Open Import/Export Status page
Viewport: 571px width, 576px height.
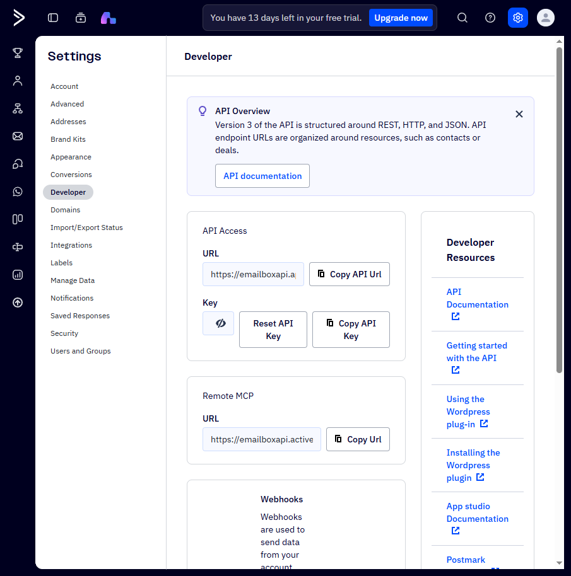[x=87, y=228]
